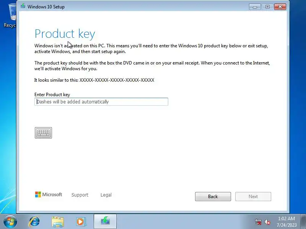306x229 pixels.
Task: Click the muted volume tray icon
Action: coord(267,222)
